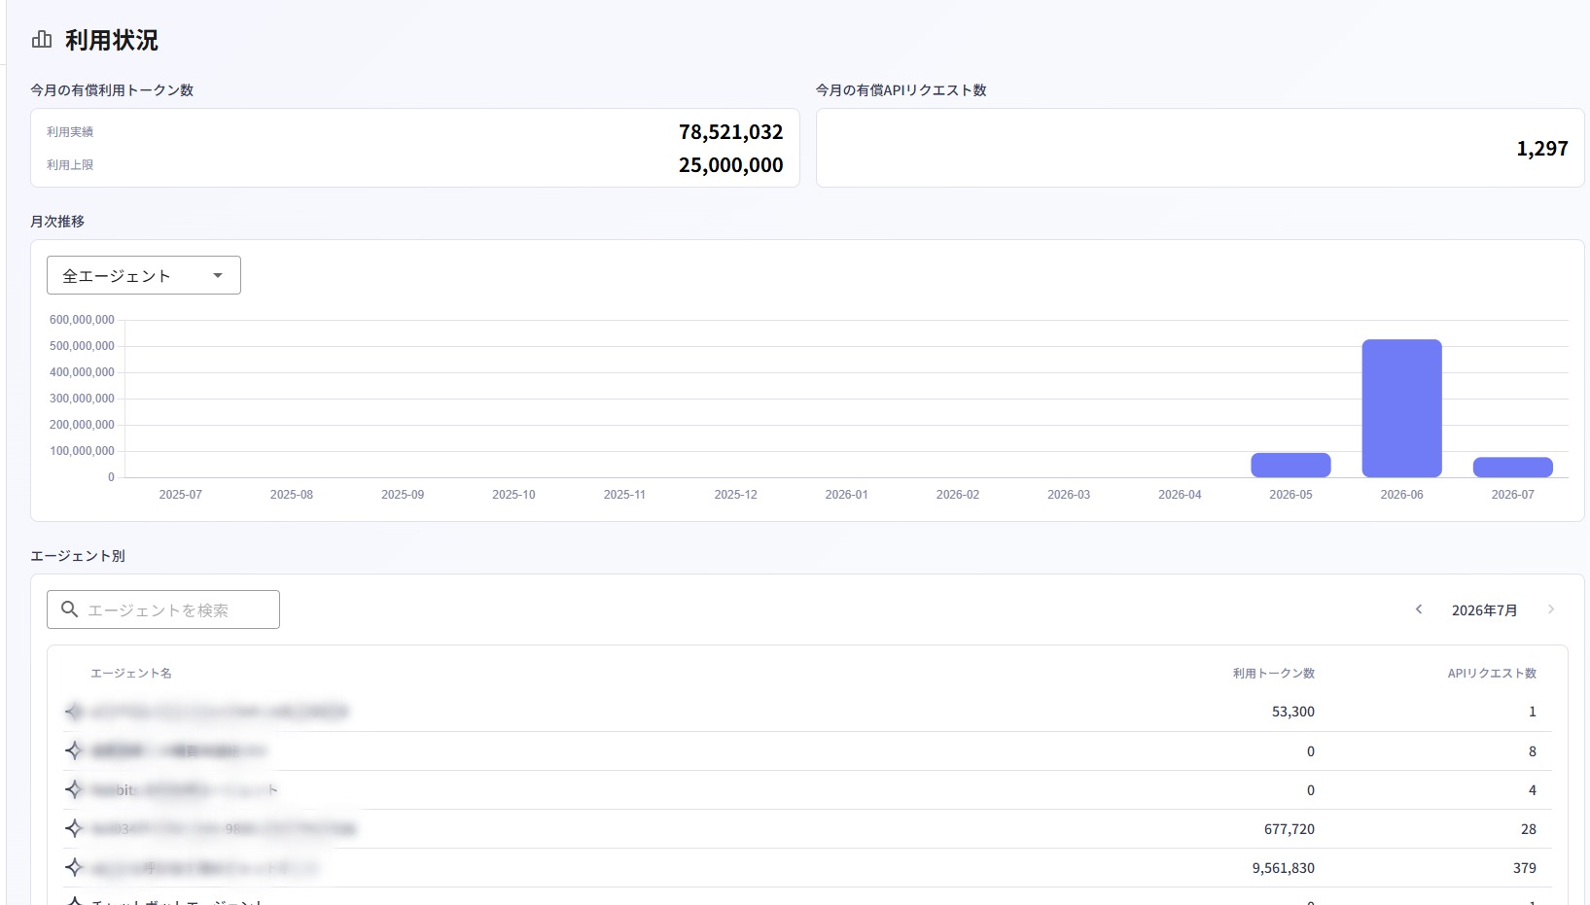Go to previous month with left chevron
Image resolution: width=1590 pixels, height=905 pixels.
point(1419,609)
